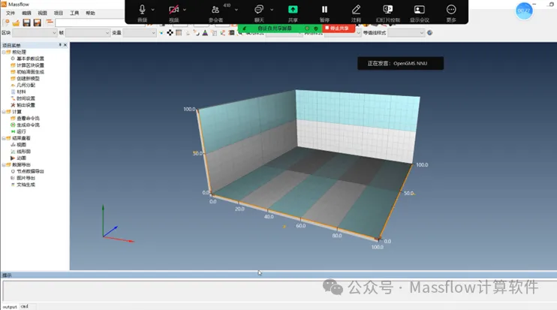Image resolution: width=557 pixels, height=310 pixels.
Task: Open the 视图 menu
Action: coord(42,14)
